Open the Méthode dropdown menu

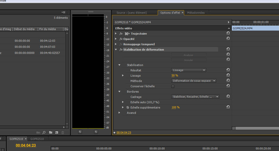pyautogui.click(x=194, y=81)
